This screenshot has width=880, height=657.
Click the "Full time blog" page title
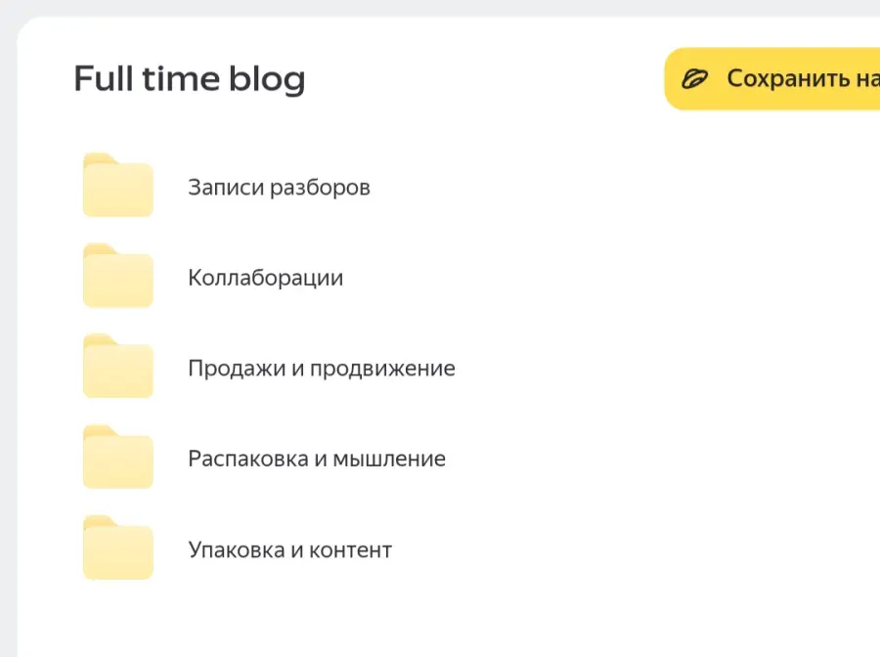[190, 78]
